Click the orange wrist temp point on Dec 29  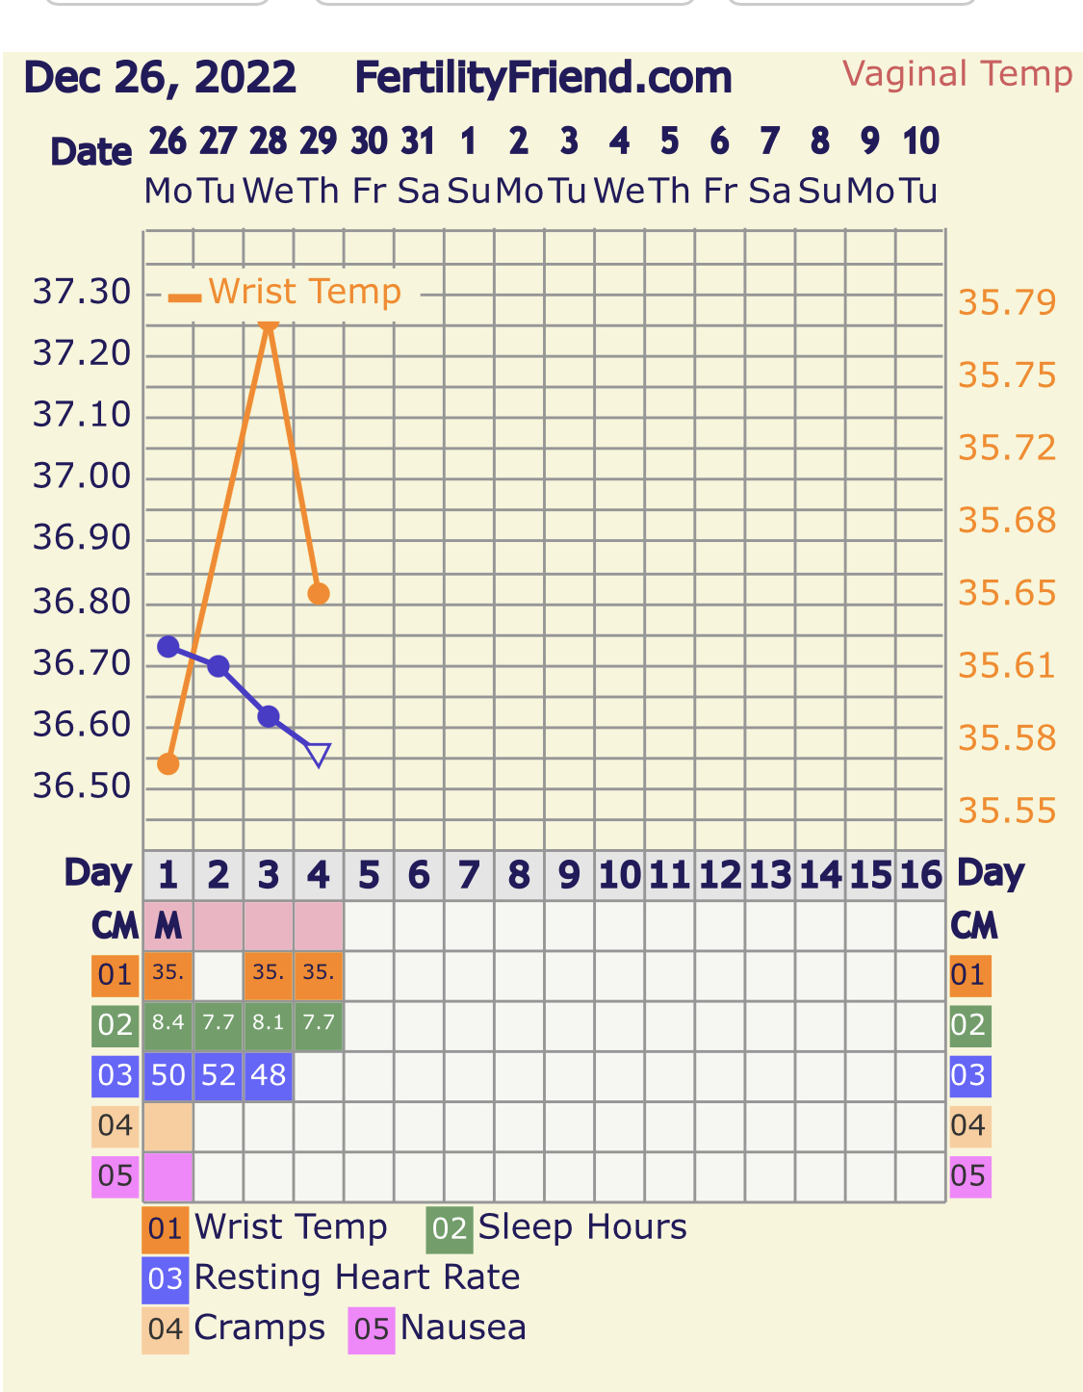(x=319, y=594)
